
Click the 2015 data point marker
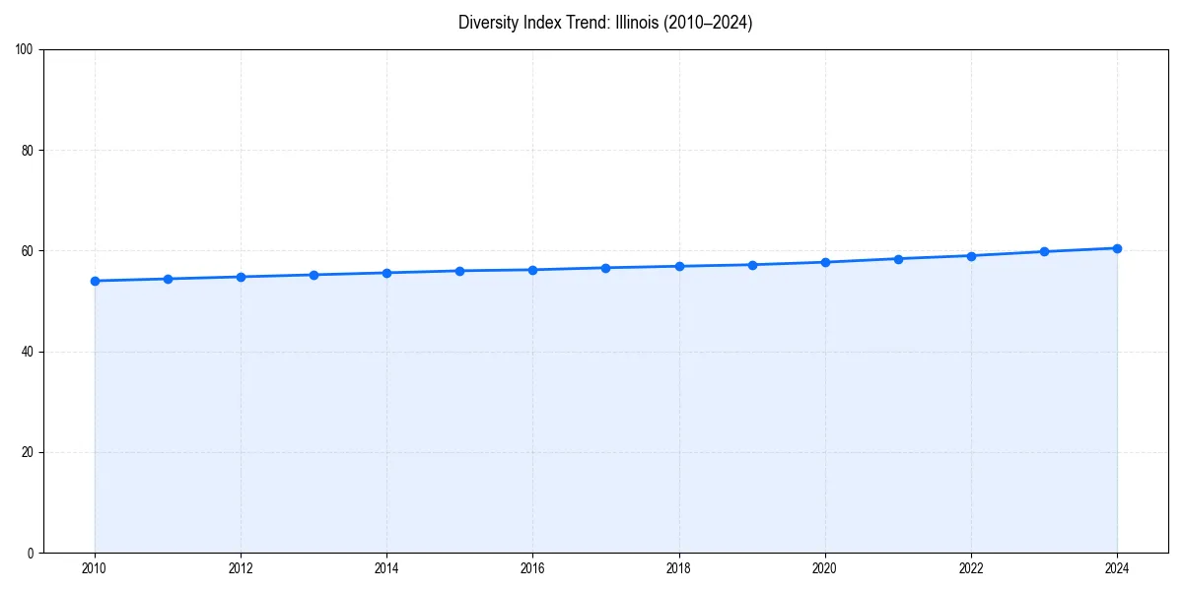pos(459,269)
